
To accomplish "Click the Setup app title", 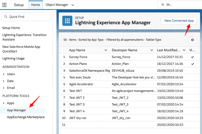I will point(19,5).
